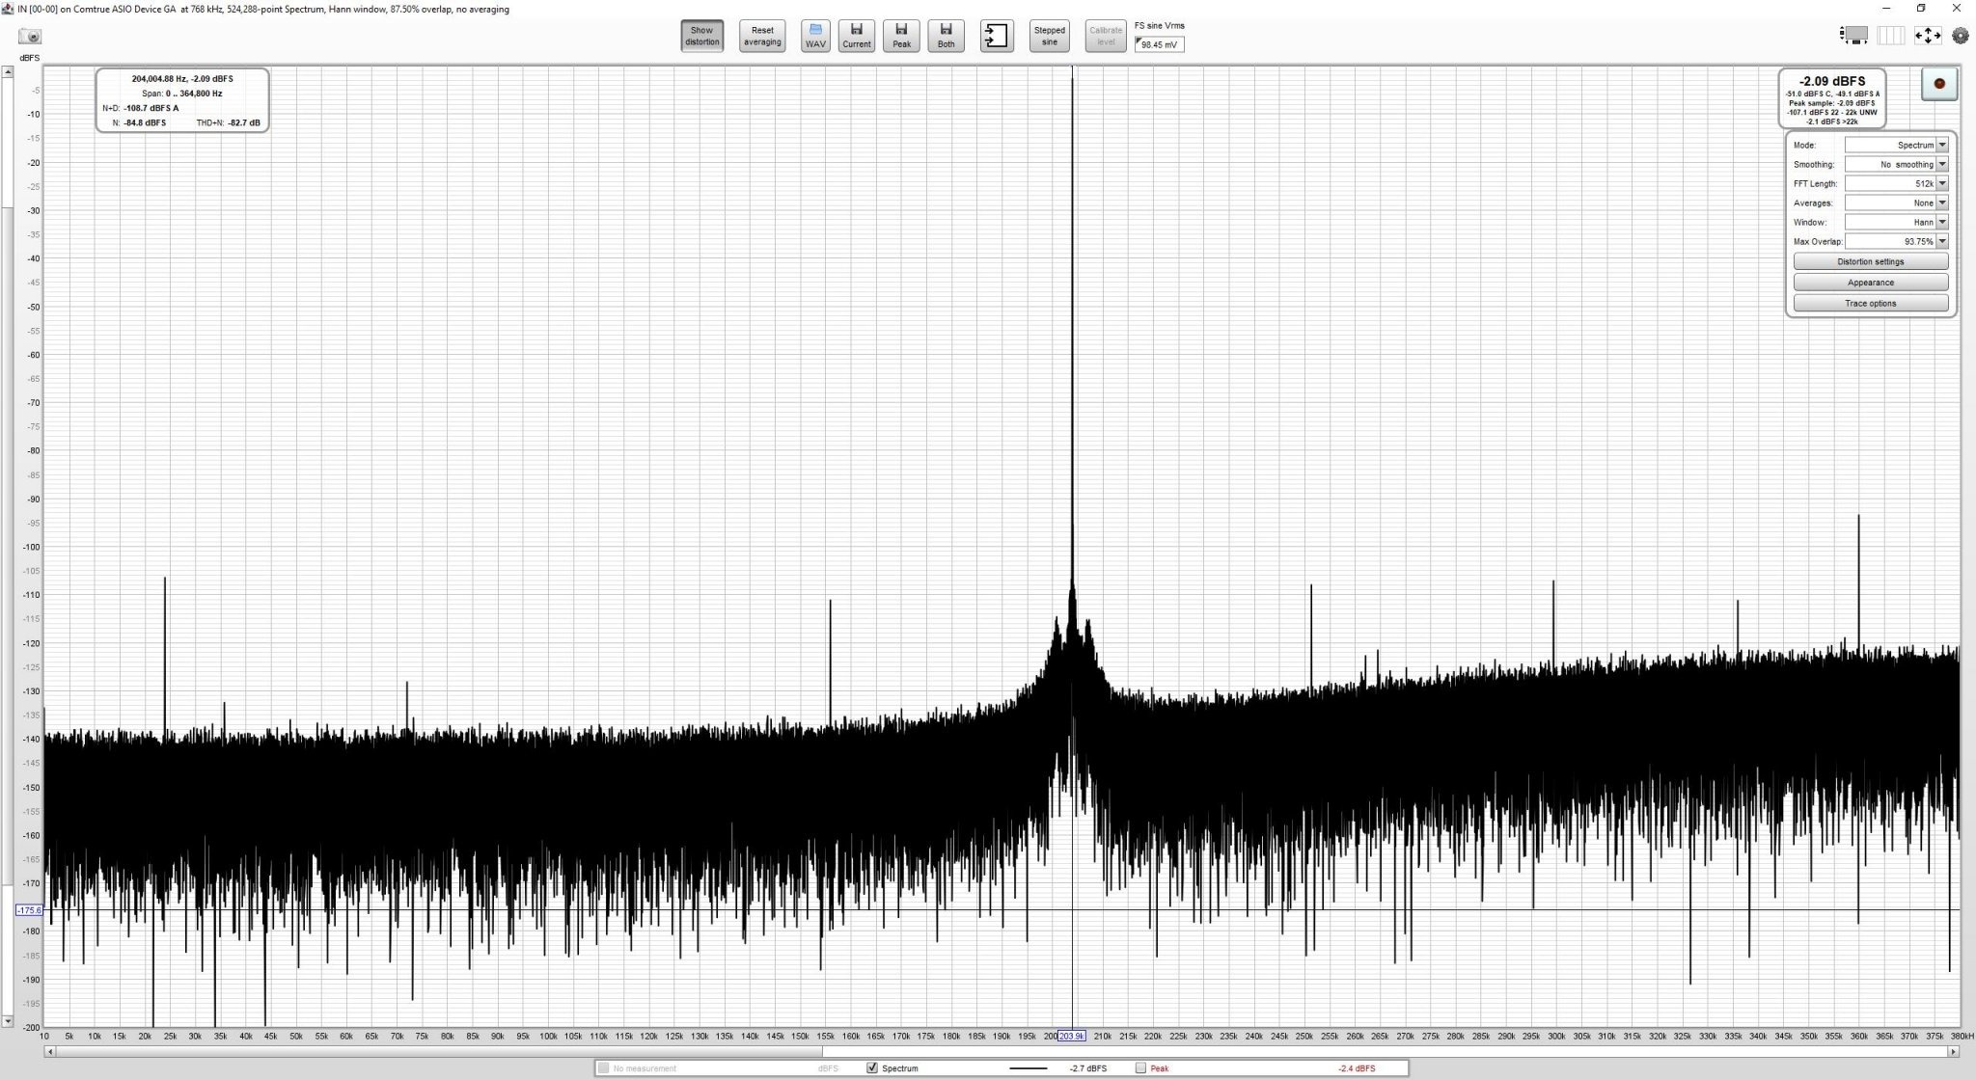Open the Max Overlap dropdown

pyautogui.click(x=1896, y=241)
